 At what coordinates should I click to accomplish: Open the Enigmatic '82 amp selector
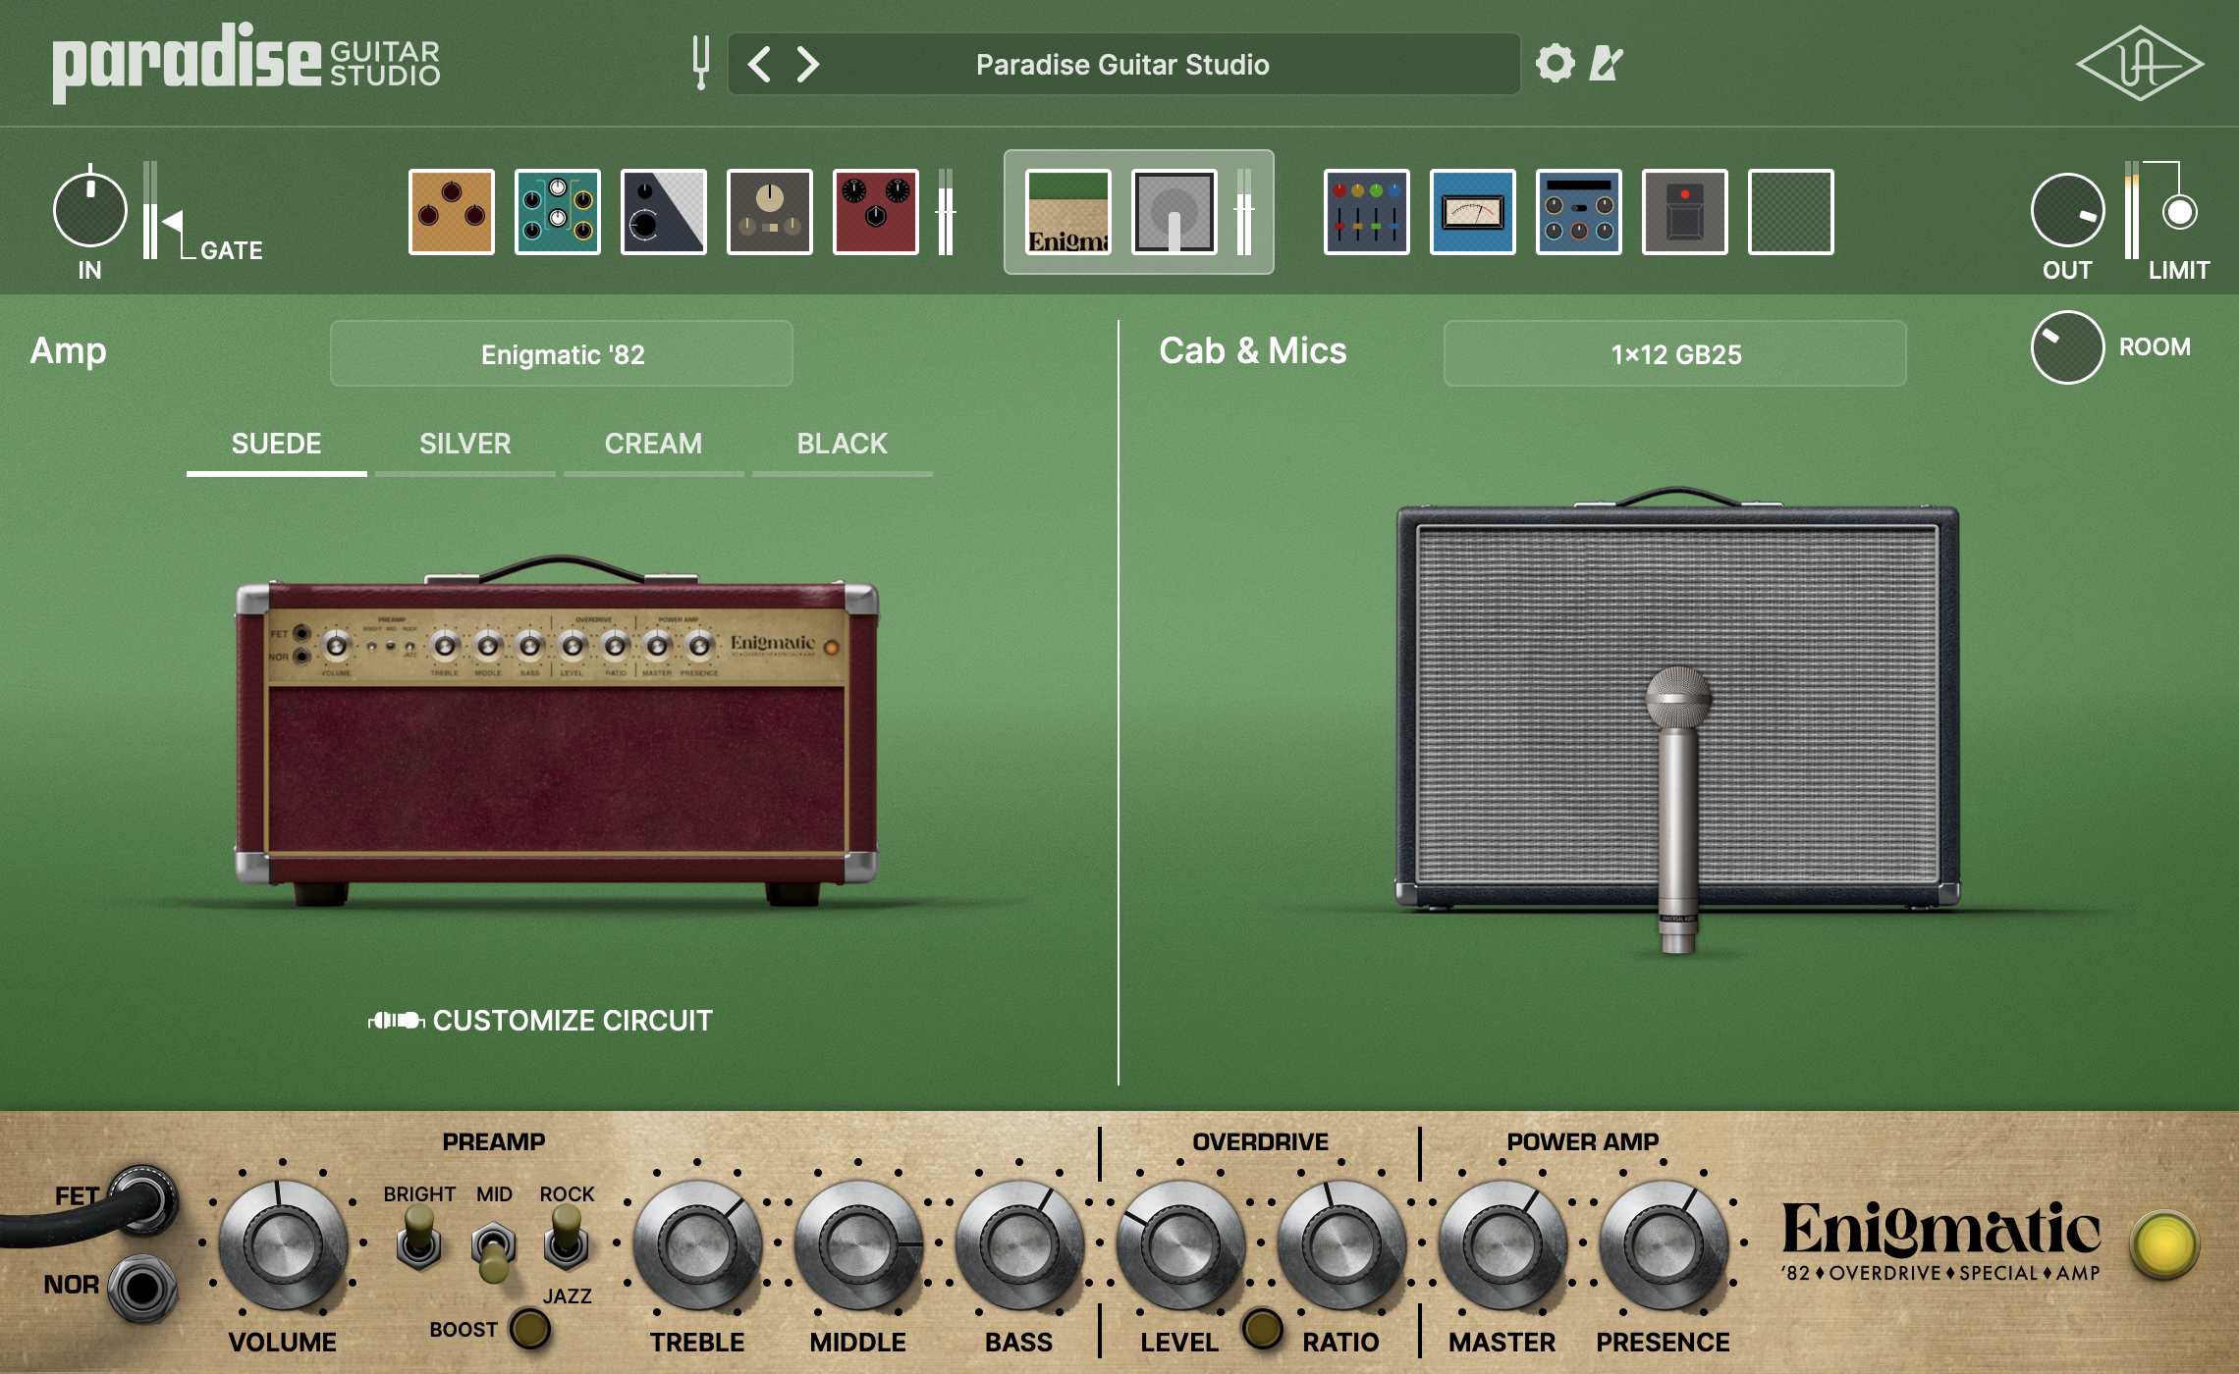561,354
